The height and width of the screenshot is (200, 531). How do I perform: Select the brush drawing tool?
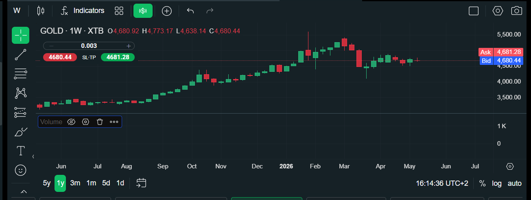[x=20, y=132]
